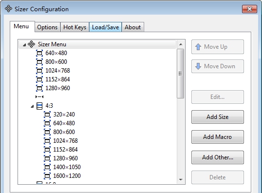Select top-level 1280×960 entry text

(x=57, y=88)
